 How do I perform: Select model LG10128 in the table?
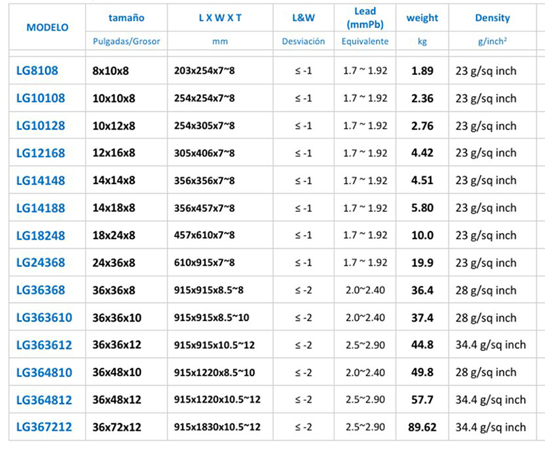point(40,125)
